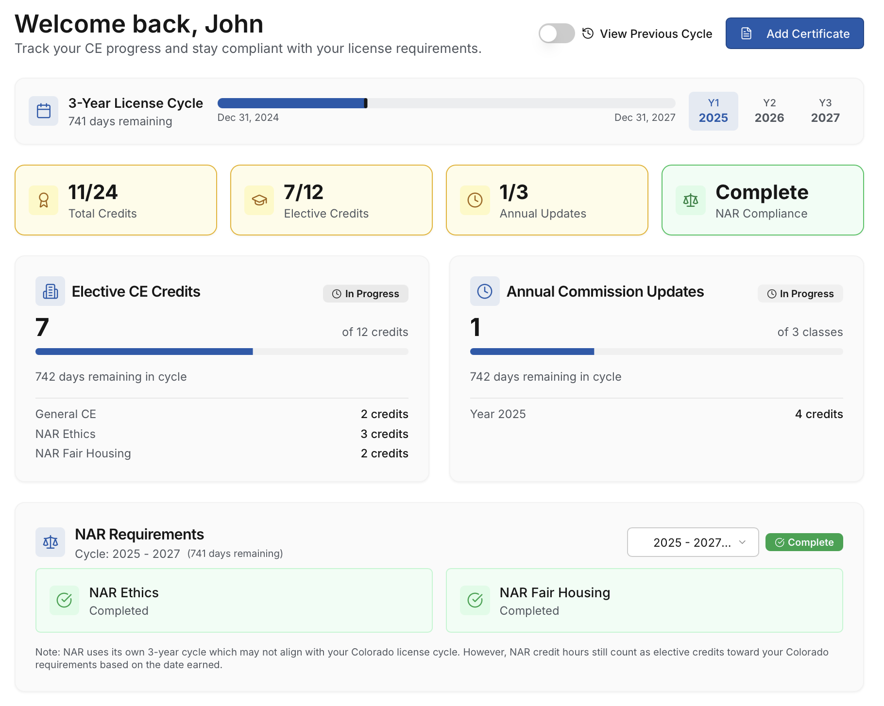This screenshot has width=884, height=706.
Task: Click the '741 days remaining' text under License Cycle
Action: click(x=120, y=121)
